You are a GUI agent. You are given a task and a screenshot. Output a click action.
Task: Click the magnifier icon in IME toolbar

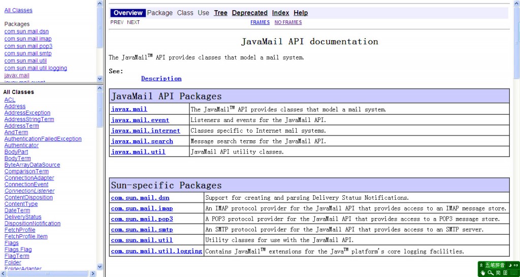(490, 273)
